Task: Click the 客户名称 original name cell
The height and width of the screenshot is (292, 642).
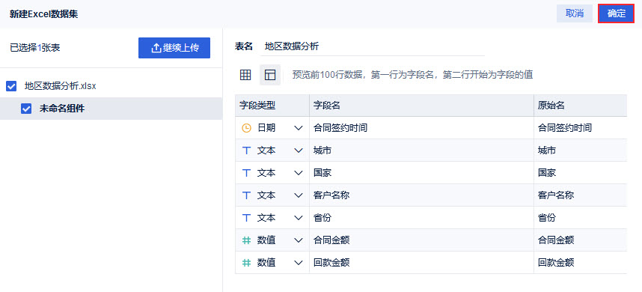Action: point(580,195)
